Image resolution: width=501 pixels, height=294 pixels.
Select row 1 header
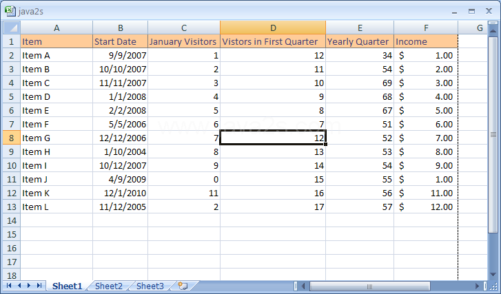pyautogui.click(x=12, y=41)
